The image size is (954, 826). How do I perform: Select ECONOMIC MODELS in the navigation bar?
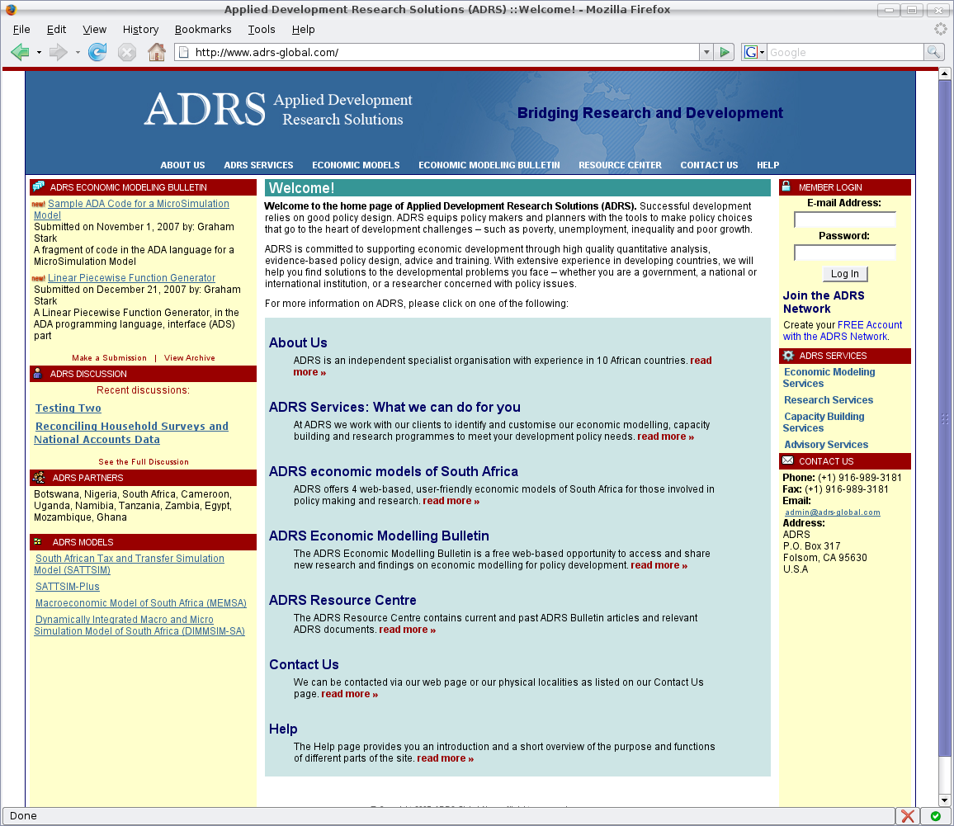356,165
